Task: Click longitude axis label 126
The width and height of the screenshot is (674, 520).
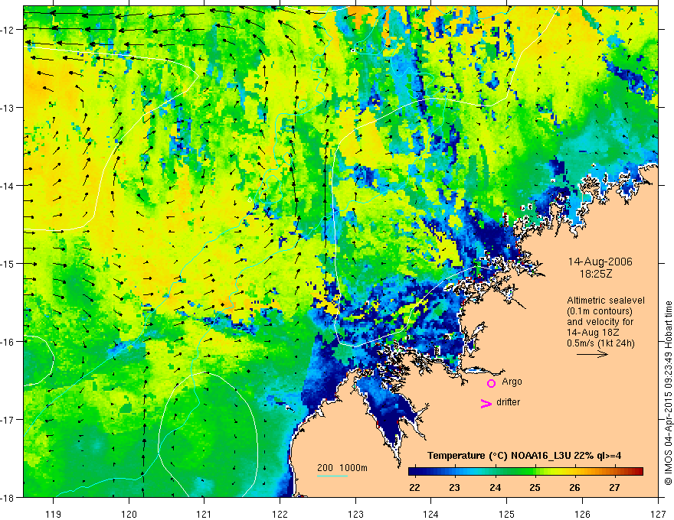Action: (582, 514)
